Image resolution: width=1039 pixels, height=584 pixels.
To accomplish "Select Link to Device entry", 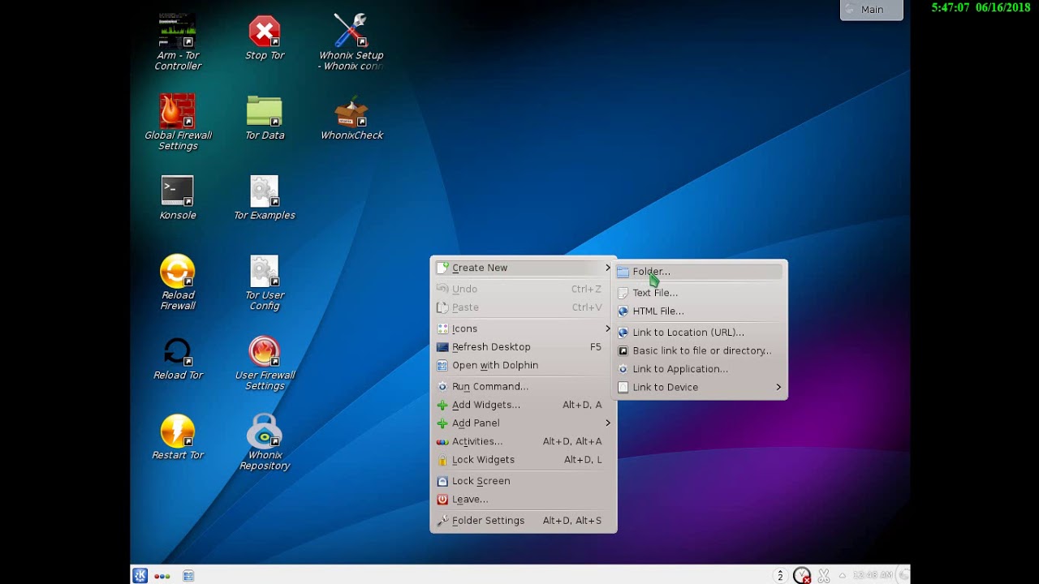I will pos(700,388).
